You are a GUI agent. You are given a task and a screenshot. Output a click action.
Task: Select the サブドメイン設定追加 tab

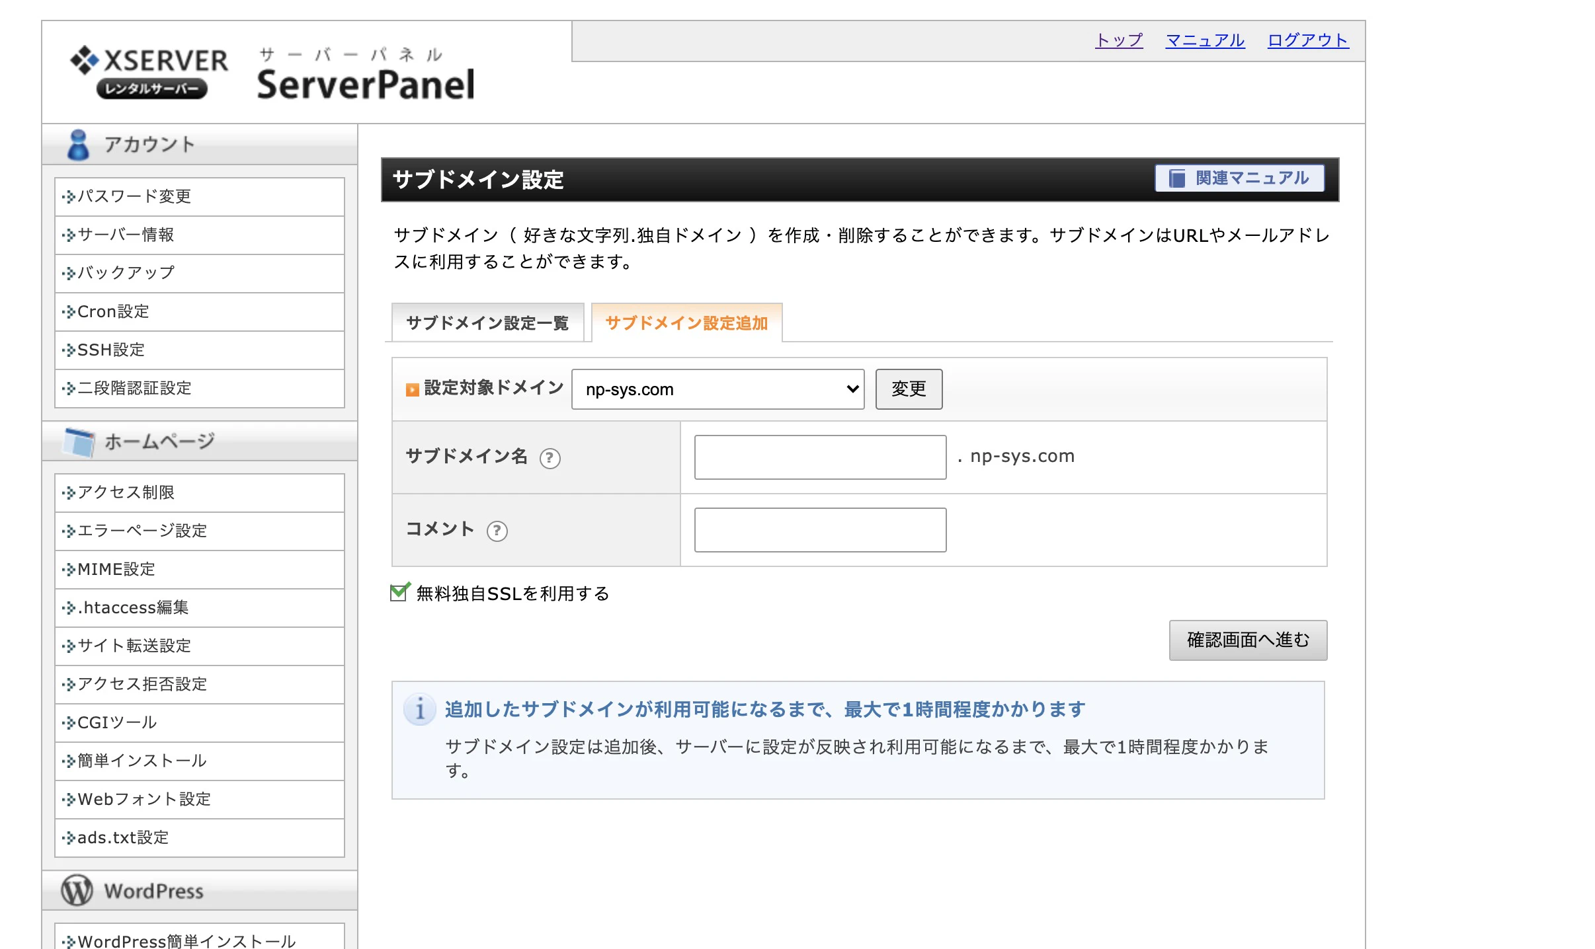point(686,323)
